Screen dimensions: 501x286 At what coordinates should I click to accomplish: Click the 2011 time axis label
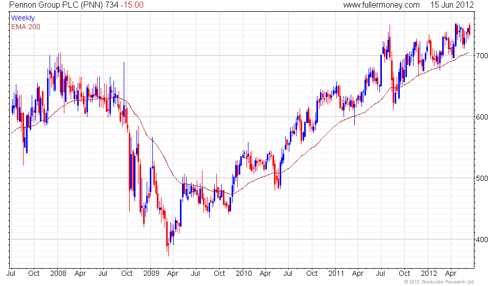click(336, 273)
